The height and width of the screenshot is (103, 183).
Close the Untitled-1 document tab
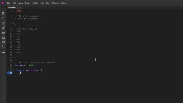pyautogui.click(x=20, y=8)
